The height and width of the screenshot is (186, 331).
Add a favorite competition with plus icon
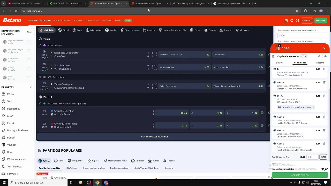pyautogui.click(x=28, y=32)
